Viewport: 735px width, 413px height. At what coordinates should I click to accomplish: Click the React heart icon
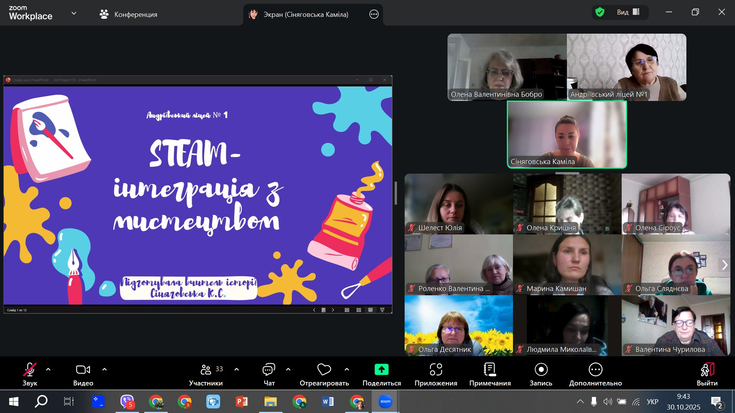324,370
